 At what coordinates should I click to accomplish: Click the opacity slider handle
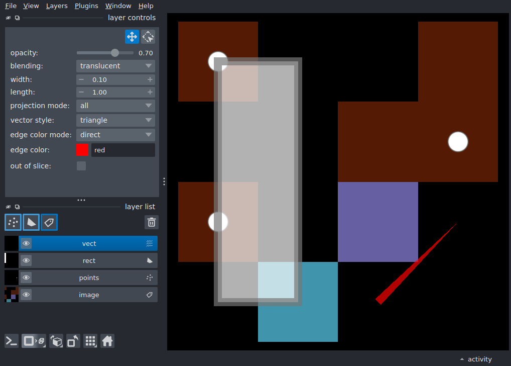[115, 53]
